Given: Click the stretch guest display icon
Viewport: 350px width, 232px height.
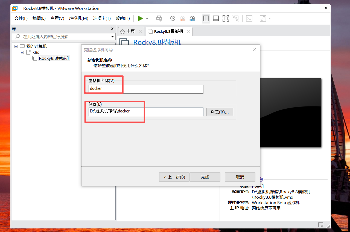Looking at the screenshot, I should pyautogui.click(x=263, y=18).
